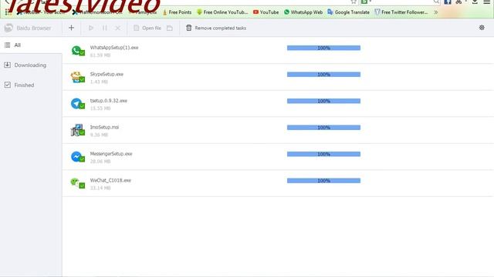Open the Free Online YouTub... bookmark
Viewport: 494px width, 277px height.
click(x=222, y=12)
